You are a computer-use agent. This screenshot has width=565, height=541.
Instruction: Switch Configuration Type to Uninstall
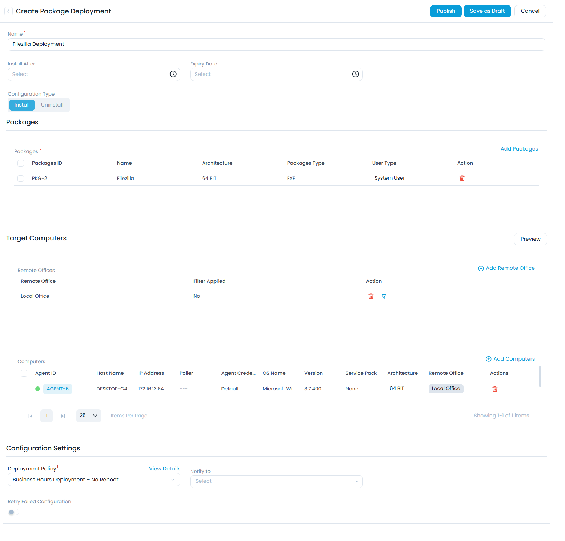click(52, 105)
